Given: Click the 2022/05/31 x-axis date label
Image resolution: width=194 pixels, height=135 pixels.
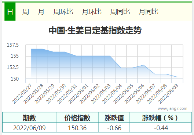Looking at the screenshot, I should point(67,94).
